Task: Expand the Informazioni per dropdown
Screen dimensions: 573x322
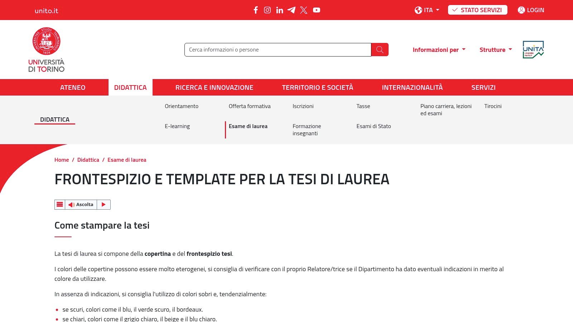Action: pos(439,49)
